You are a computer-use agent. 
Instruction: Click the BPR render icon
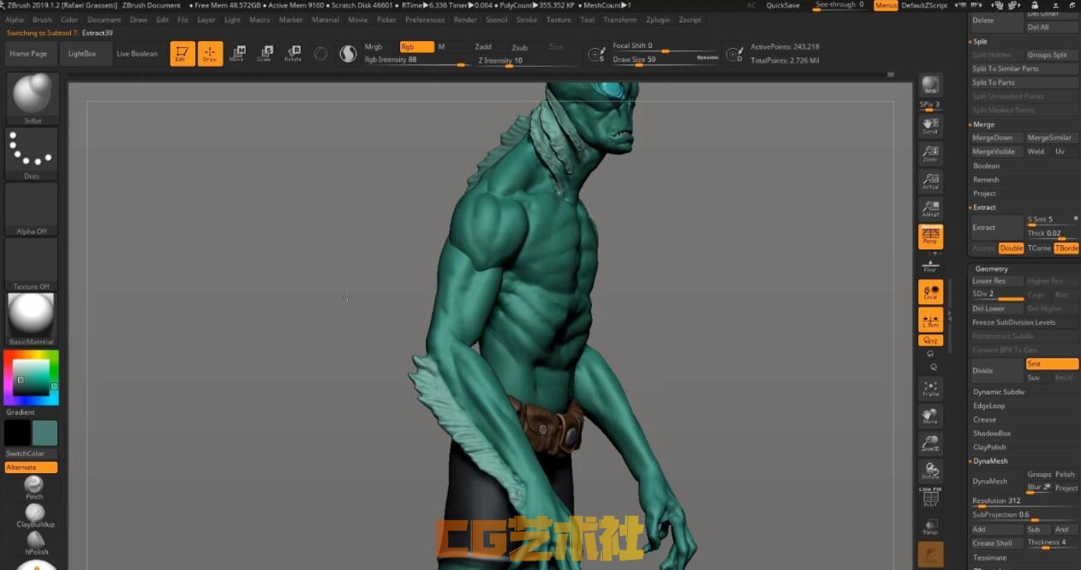pos(930,87)
